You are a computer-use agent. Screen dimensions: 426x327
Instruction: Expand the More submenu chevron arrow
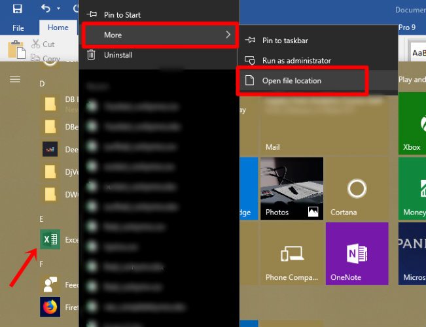pos(228,35)
